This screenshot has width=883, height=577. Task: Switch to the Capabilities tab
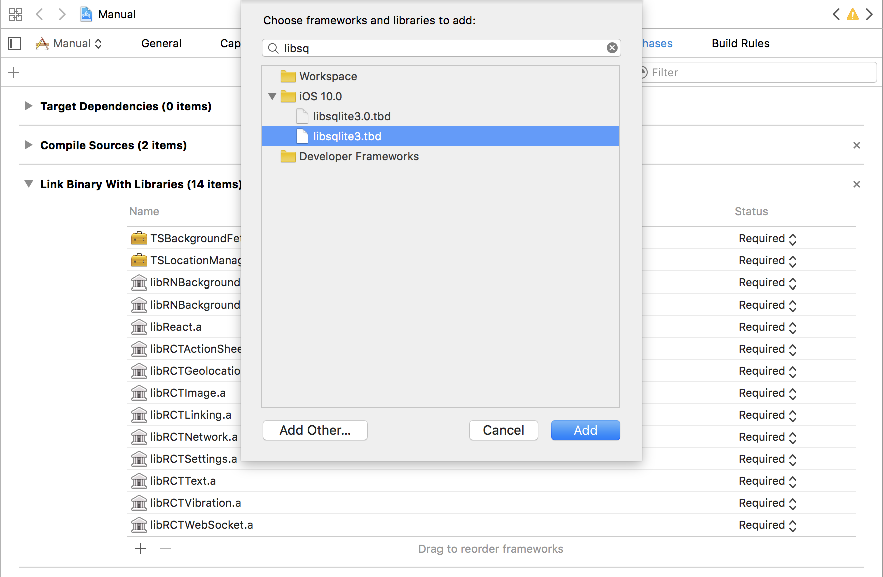pos(231,44)
